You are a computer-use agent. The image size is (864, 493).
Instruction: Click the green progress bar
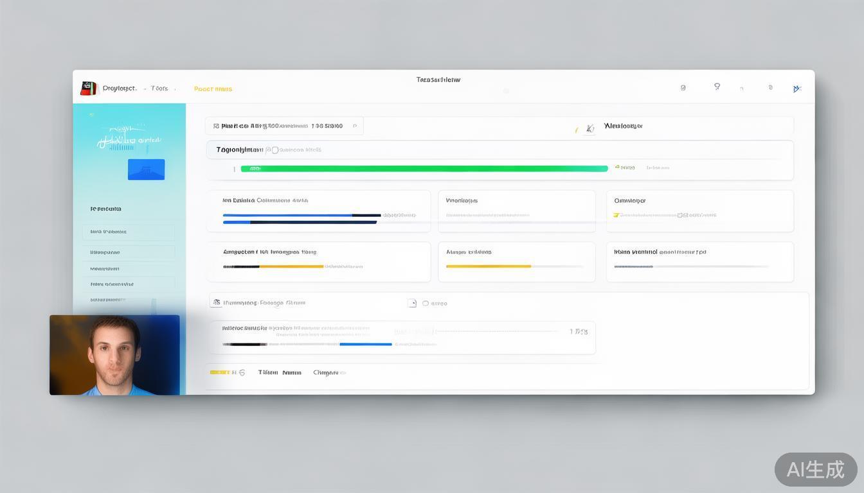tap(424, 169)
